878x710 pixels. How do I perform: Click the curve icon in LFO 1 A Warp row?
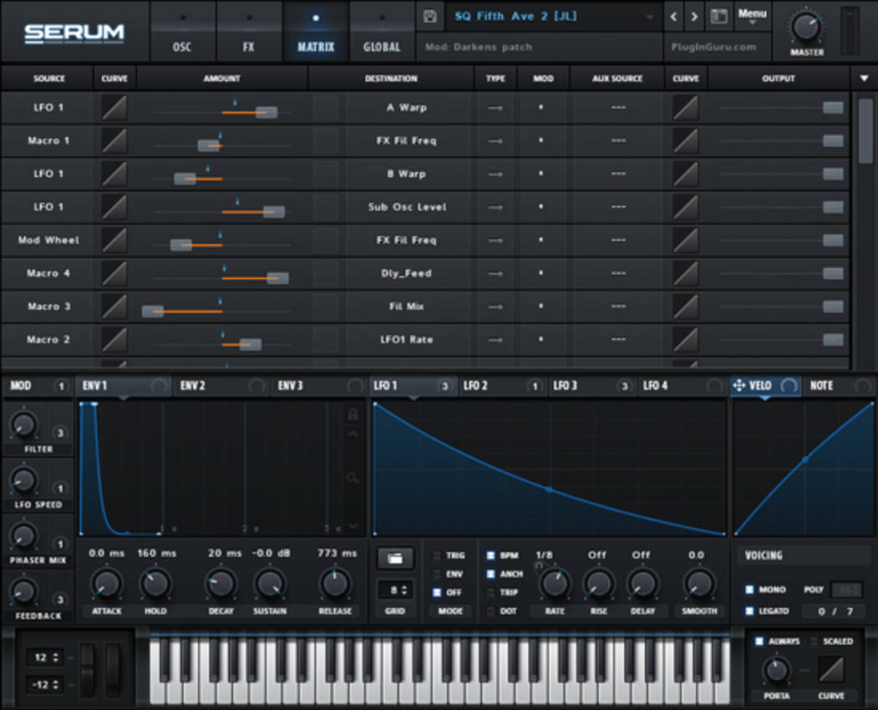[x=114, y=108]
